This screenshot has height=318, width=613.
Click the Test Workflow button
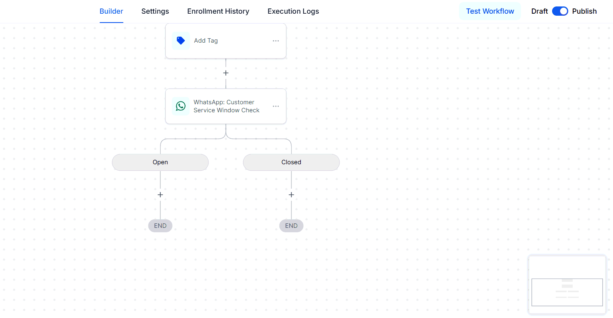tap(490, 11)
